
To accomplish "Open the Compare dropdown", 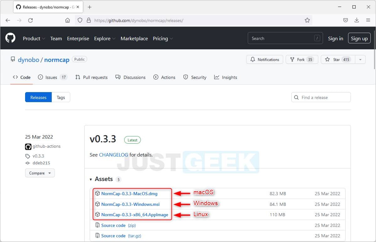I will click(40, 173).
